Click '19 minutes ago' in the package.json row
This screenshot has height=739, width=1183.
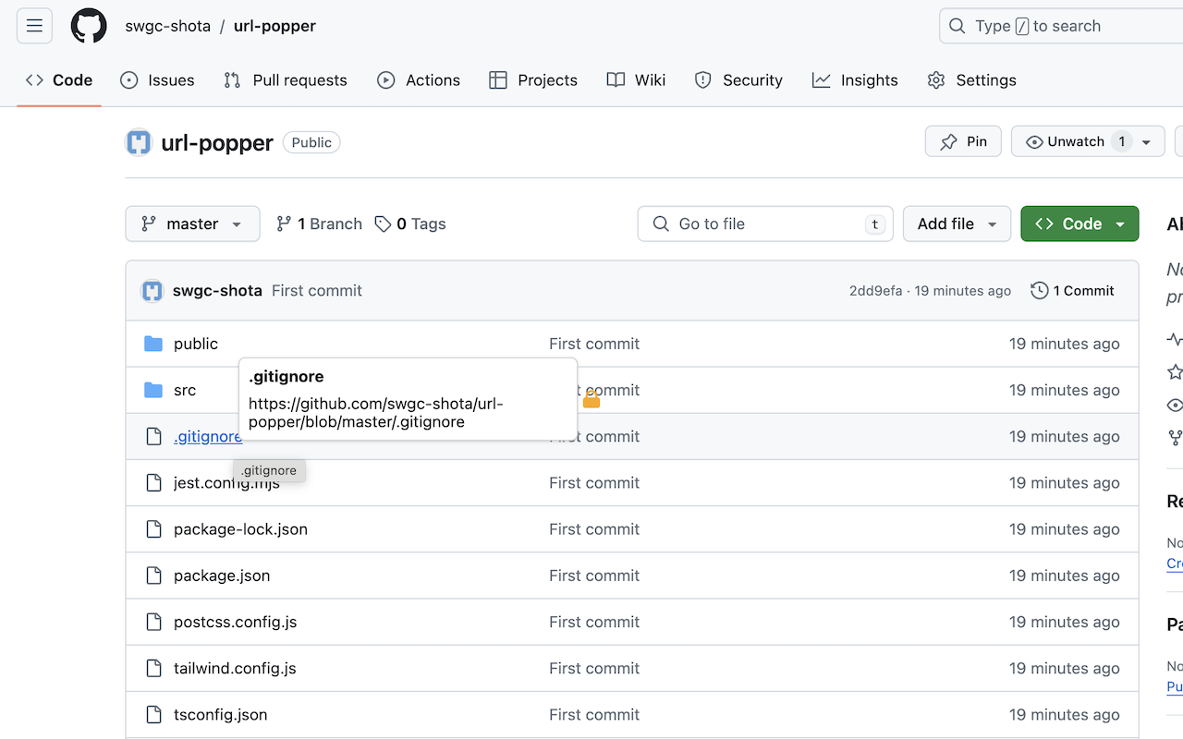coord(1065,575)
